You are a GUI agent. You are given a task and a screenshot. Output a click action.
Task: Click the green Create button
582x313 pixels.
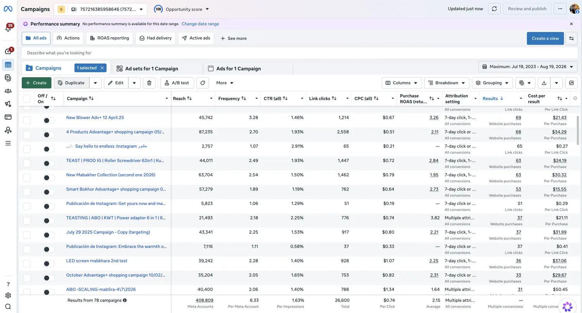[36, 83]
